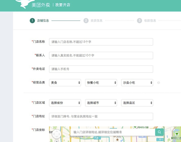The height and width of the screenshot is (142, 181).
Task: Select the 资质信息 step label
Action: pos(96,20)
